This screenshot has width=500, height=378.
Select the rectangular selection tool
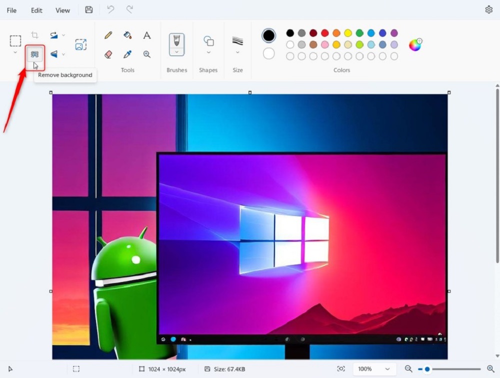click(15, 41)
